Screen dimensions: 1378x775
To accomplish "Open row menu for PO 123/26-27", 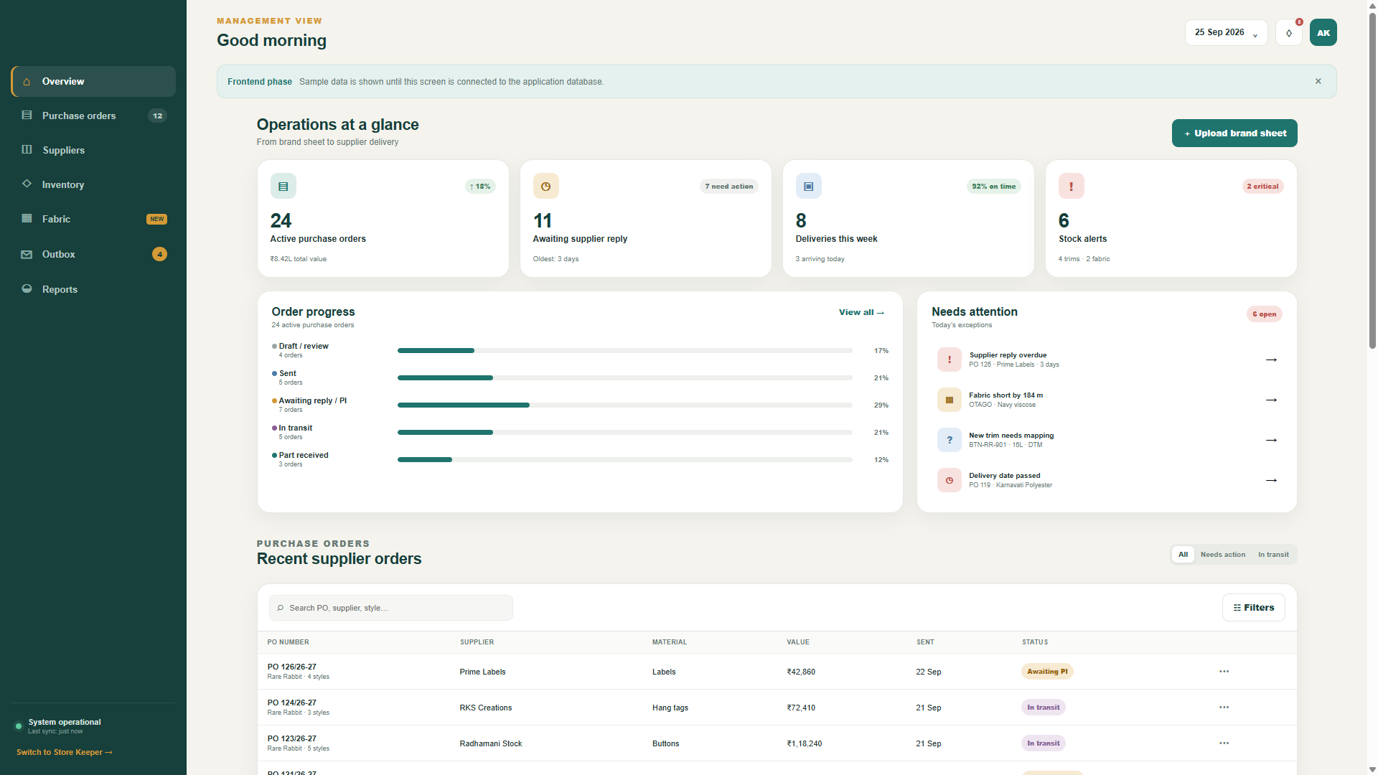I will tap(1224, 743).
